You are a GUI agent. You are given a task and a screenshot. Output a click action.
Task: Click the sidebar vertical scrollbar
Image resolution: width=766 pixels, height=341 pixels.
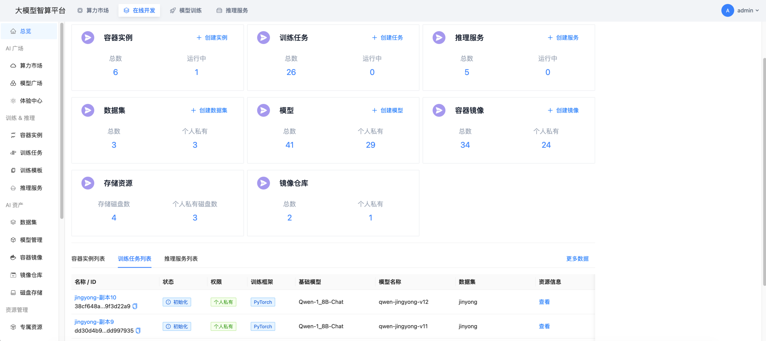62,120
